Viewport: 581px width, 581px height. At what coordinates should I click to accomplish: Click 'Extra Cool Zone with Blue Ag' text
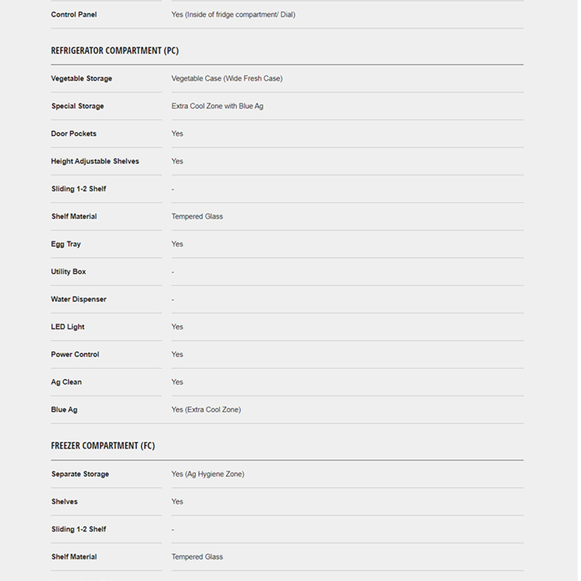(217, 106)
